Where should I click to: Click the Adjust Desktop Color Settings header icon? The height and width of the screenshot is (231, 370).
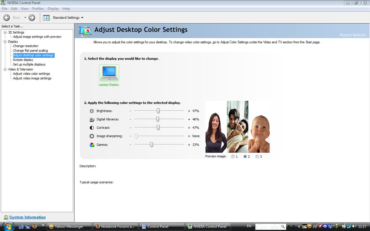tap(85, 31)
